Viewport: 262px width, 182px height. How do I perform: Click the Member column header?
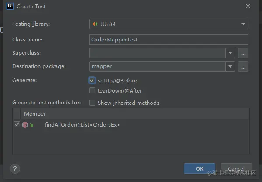pos(35,114)
